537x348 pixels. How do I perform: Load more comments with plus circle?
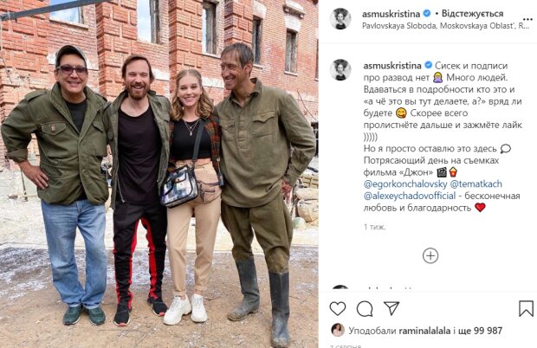[430, 255]
